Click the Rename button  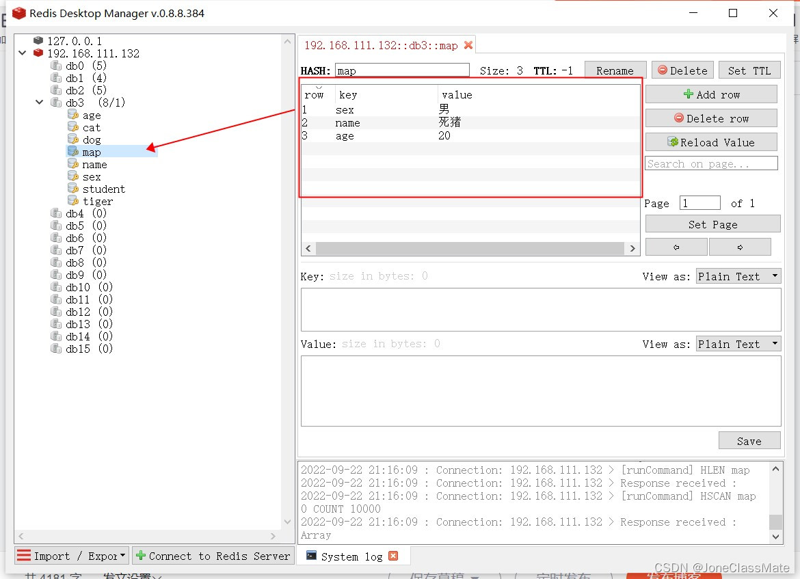(x=615, y=70)
